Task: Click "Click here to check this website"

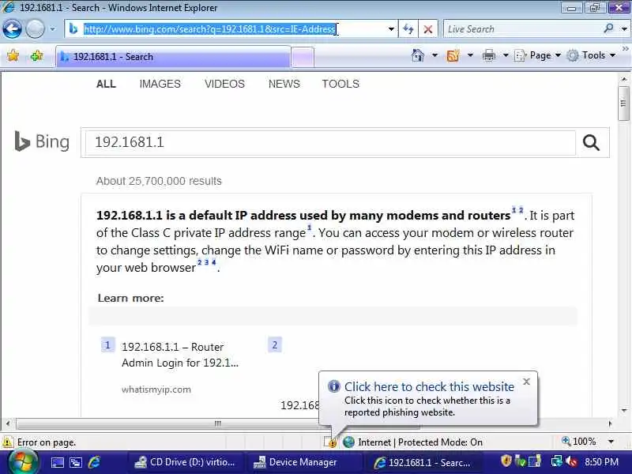Action: [x=429, y=386]
